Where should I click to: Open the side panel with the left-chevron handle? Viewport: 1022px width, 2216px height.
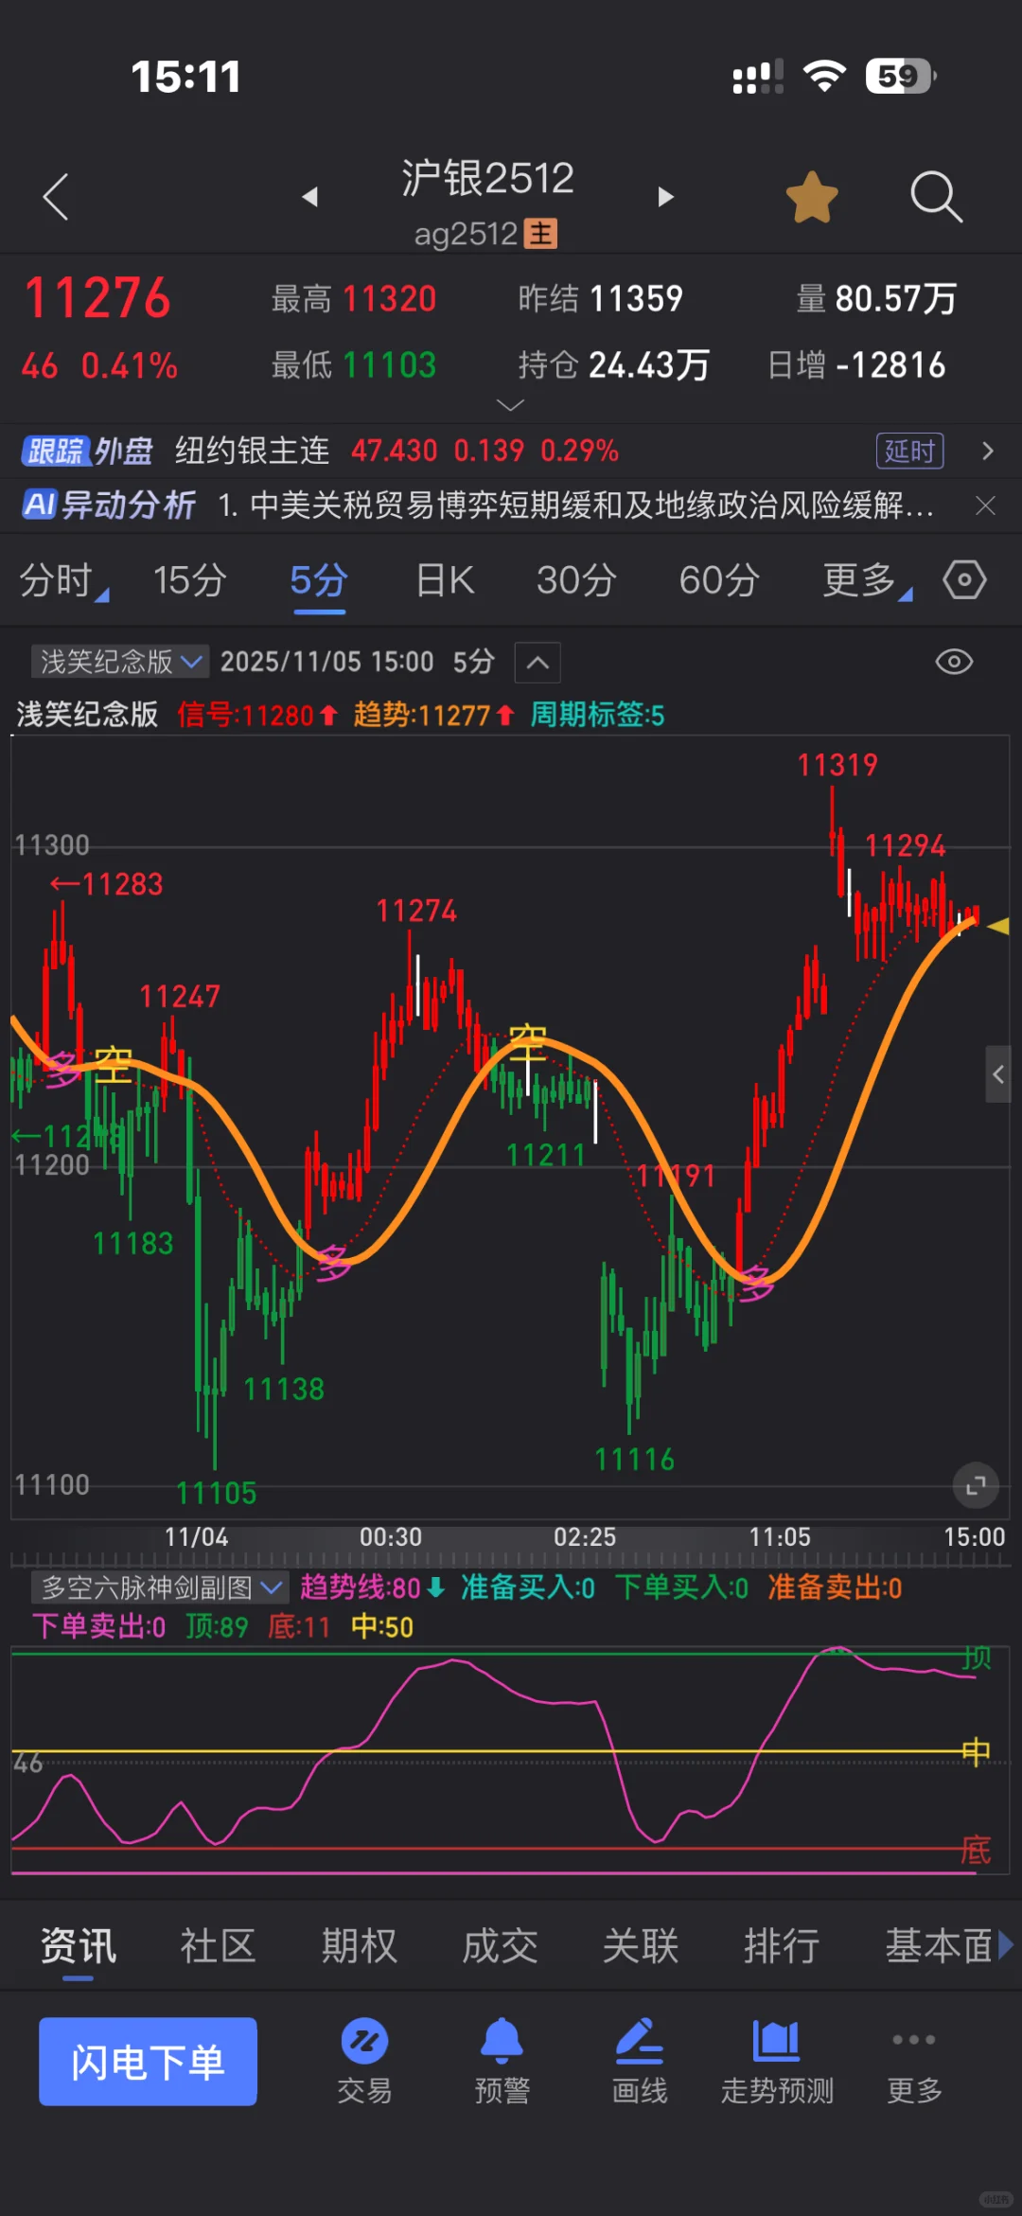pos(998,1074)
